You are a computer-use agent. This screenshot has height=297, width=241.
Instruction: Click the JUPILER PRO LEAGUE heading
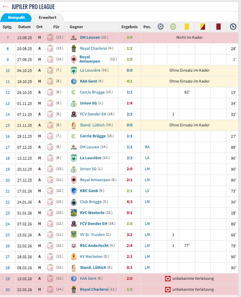pos(33,7)
